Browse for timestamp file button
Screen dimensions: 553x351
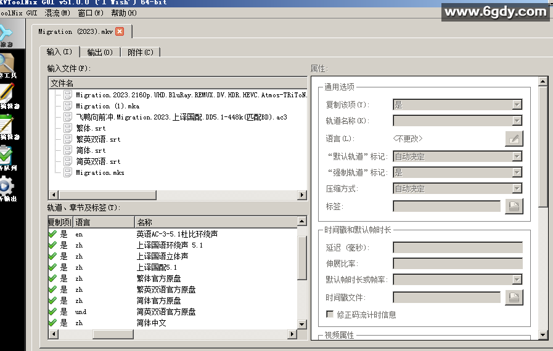[514, 297]
